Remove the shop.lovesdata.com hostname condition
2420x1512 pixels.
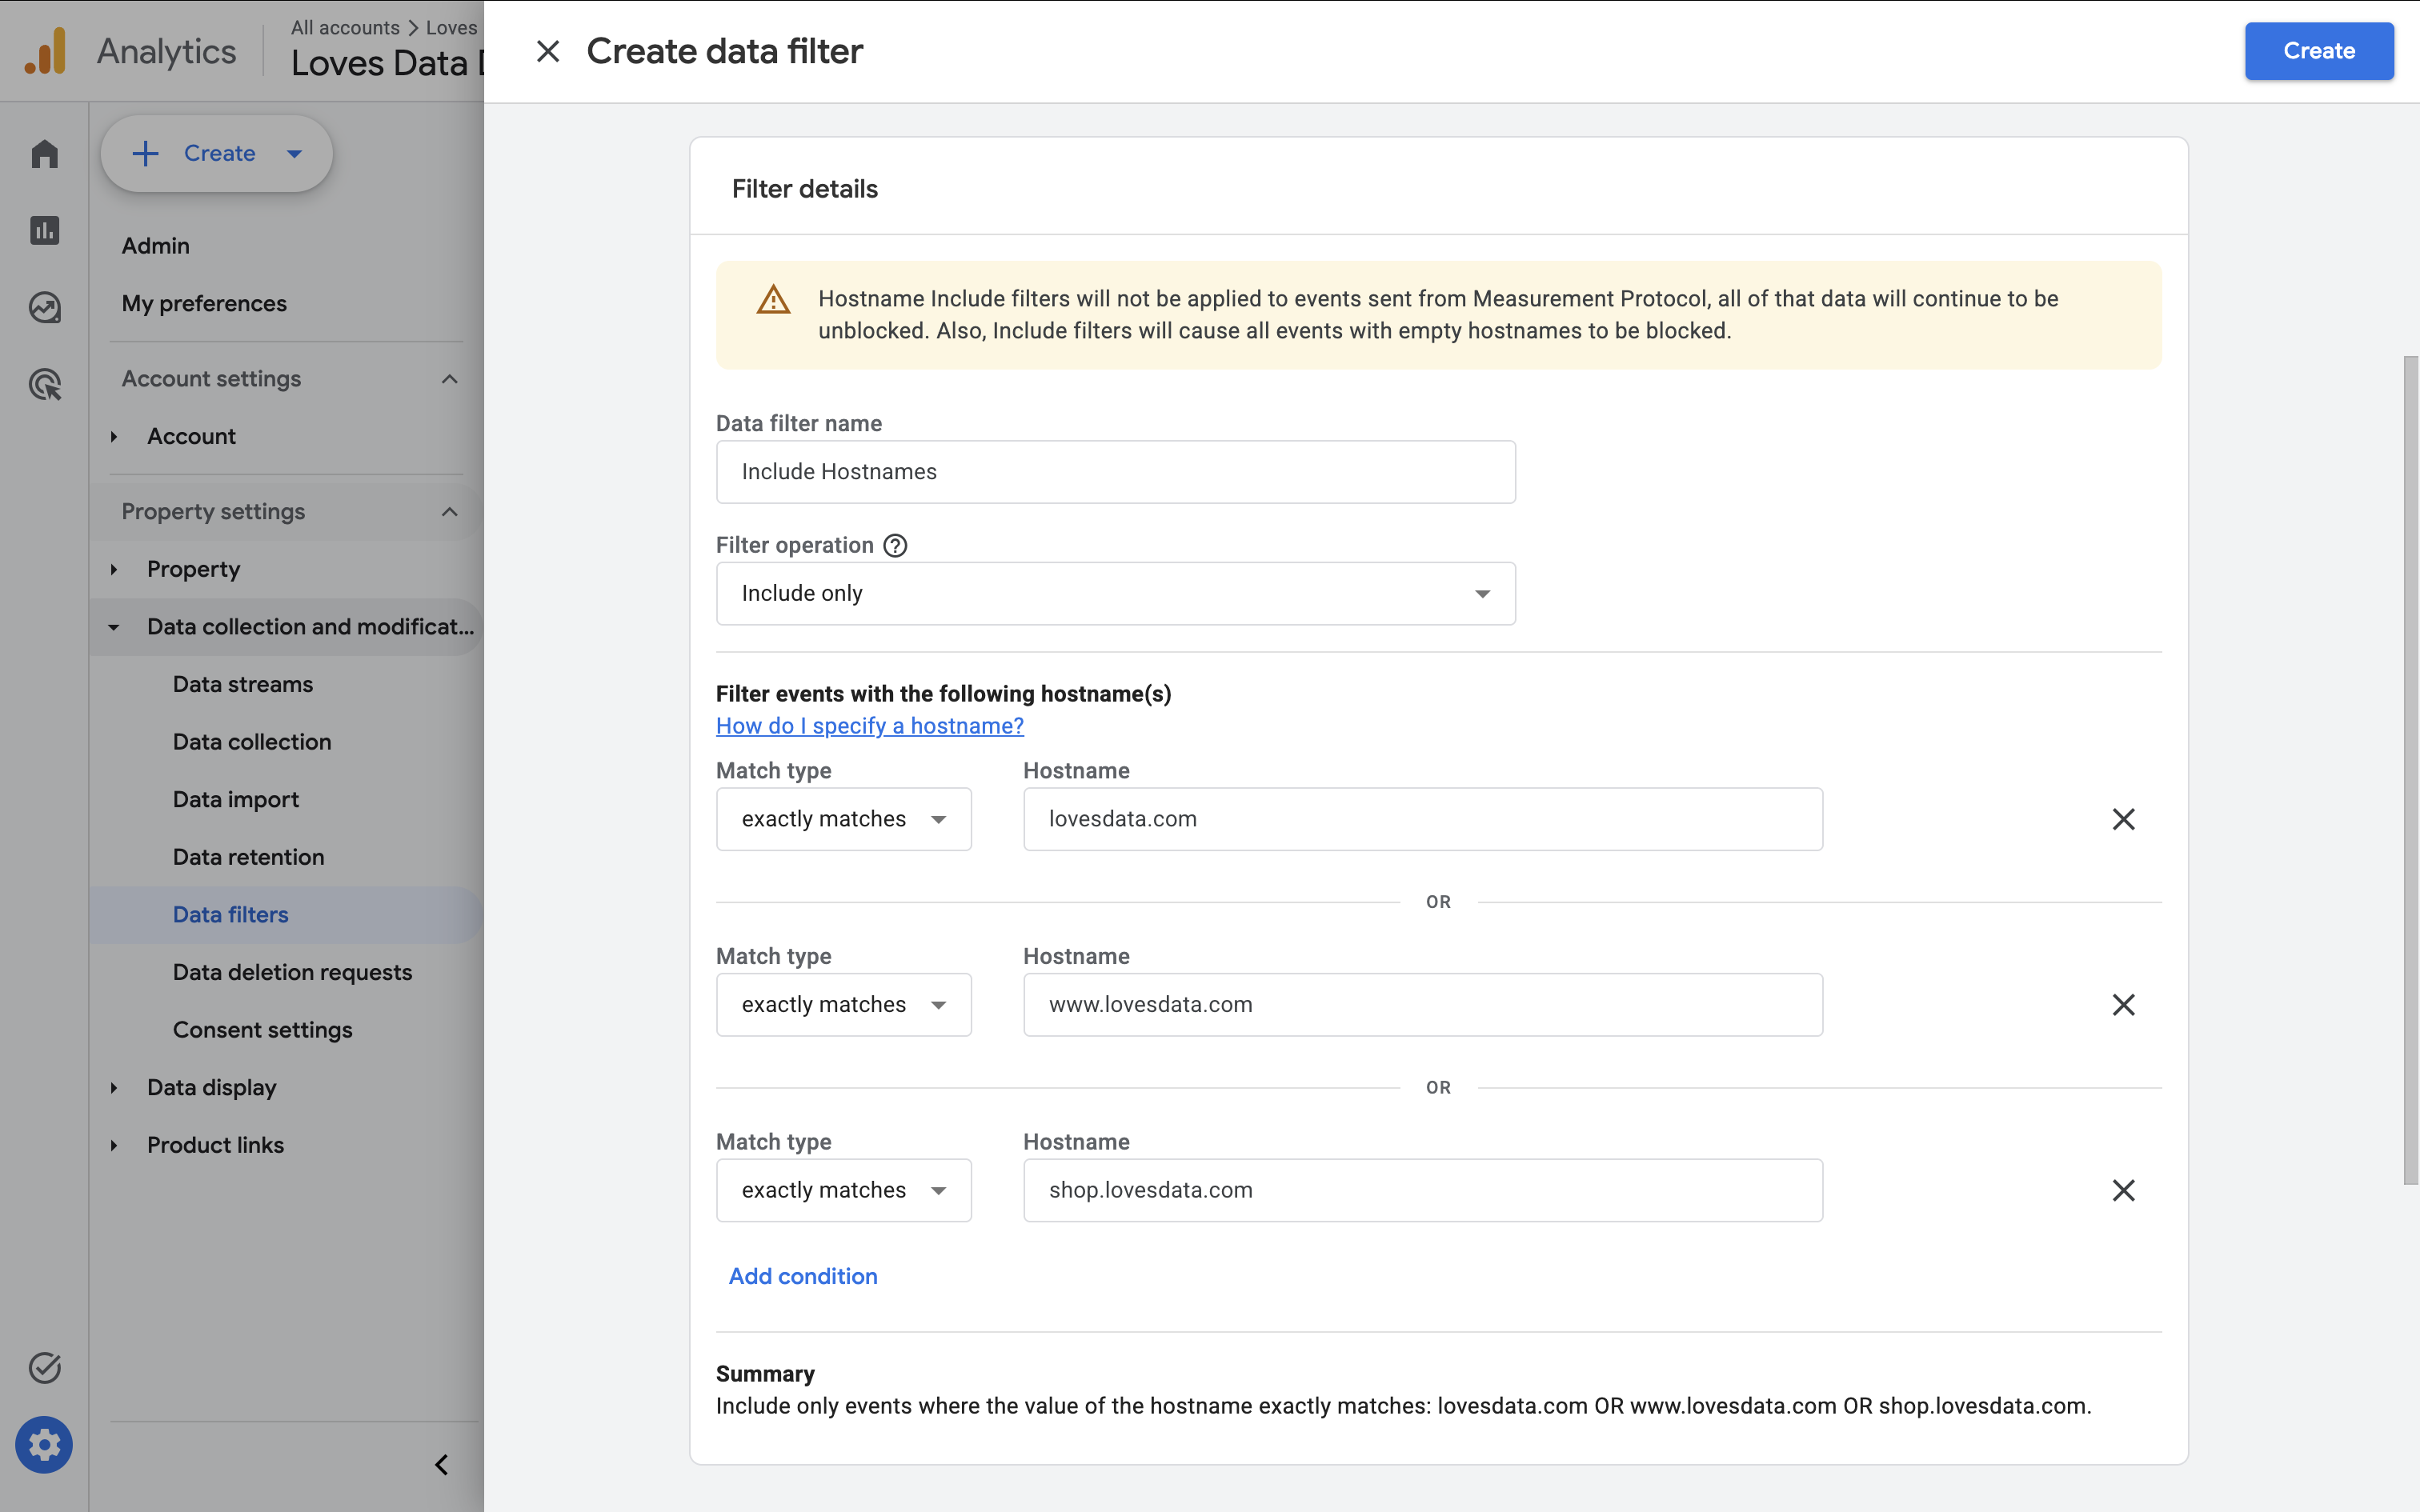tap(2123, 1190)
